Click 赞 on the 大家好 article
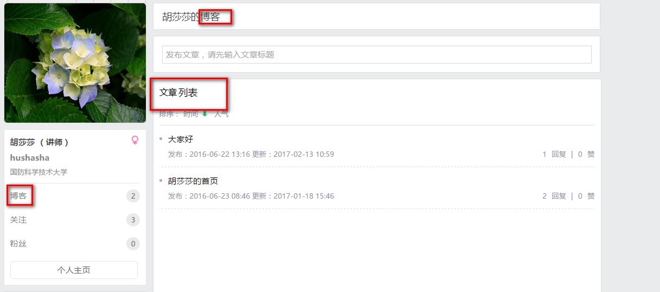This screenshot has height=292, width=660. tap(591, 154)
